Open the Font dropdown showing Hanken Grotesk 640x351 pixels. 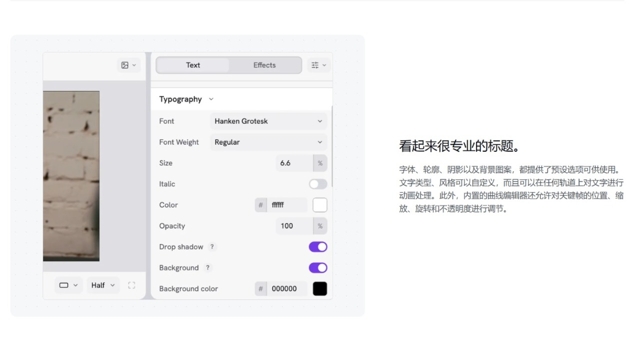268,121
